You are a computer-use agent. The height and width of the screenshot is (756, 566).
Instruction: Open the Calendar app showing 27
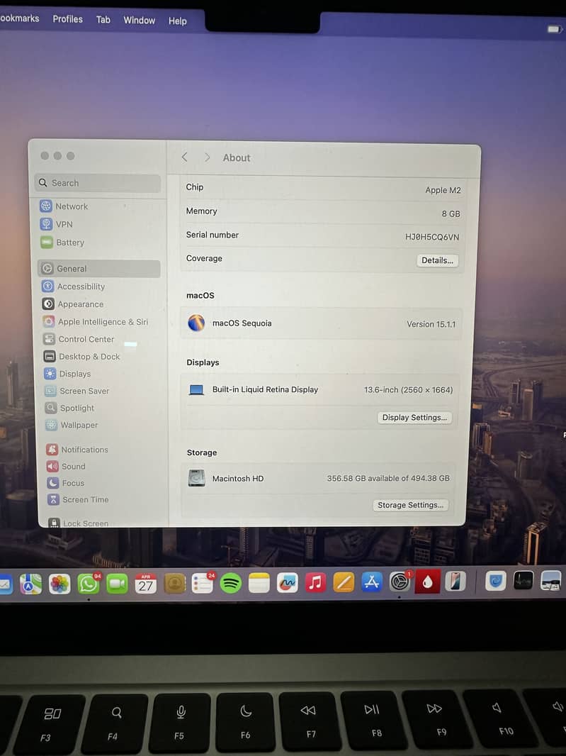point(145,584)
